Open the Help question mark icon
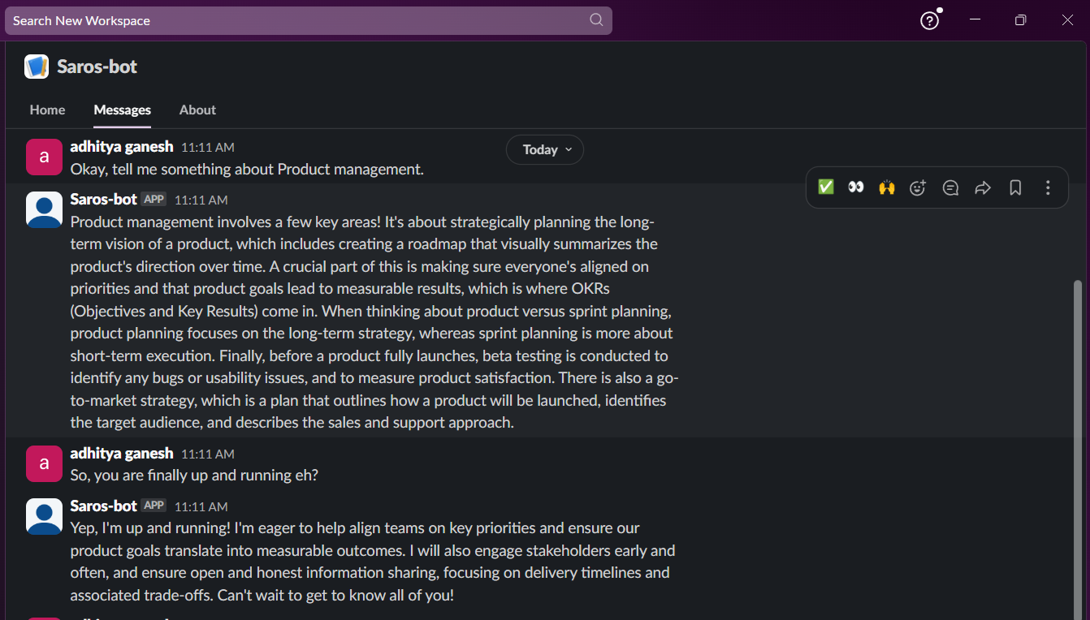Viewport: 1090px width, 620px height. [x=929, y=21]
